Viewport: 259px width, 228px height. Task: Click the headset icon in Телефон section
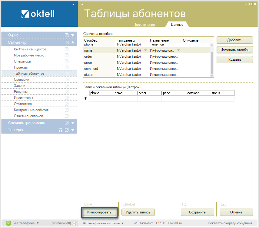(61, 130)
